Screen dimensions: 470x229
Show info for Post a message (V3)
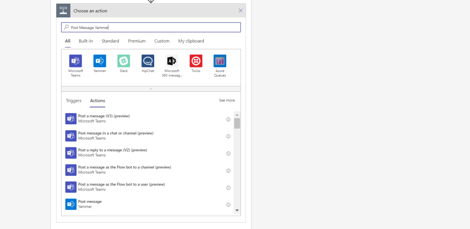pos(228,119)
